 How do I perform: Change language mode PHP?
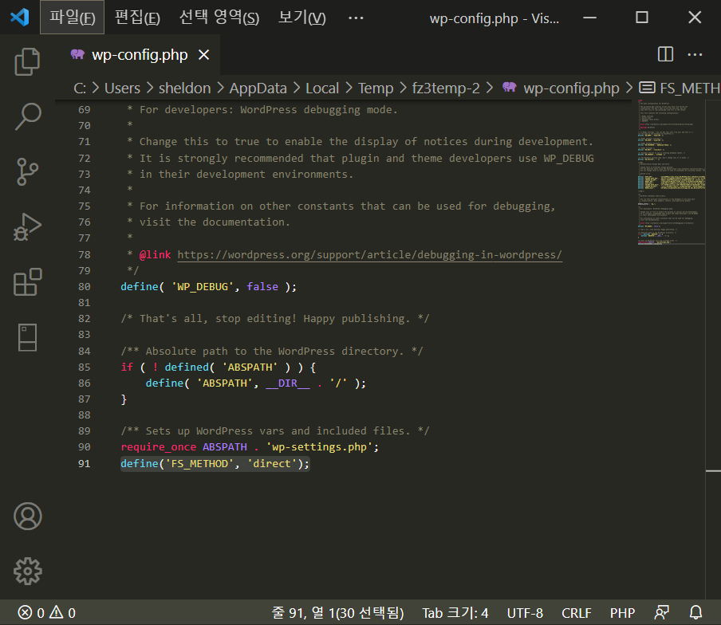[x=622, y=612]
